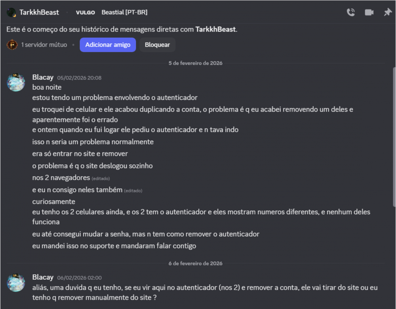Click the VULGO server tag badge
The image size is (396, 309).
click(86, 12)
